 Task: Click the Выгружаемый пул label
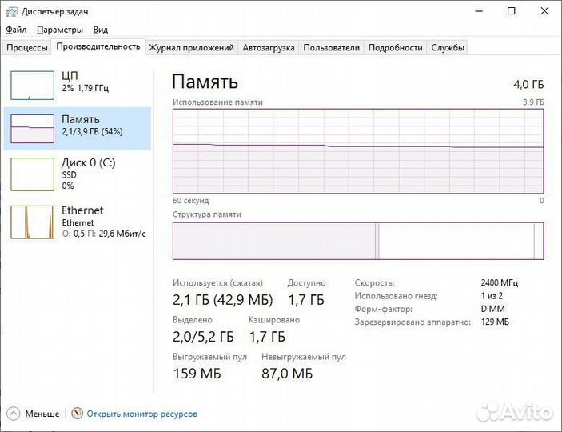209,357
